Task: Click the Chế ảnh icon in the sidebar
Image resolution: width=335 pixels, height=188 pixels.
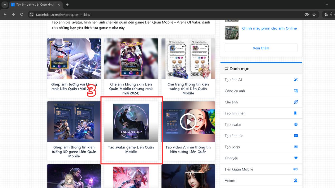Action: [296, 102]
